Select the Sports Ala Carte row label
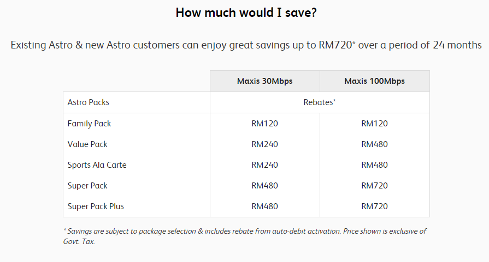This screenshot has width=489, height=262. click(x=97, y=165)
